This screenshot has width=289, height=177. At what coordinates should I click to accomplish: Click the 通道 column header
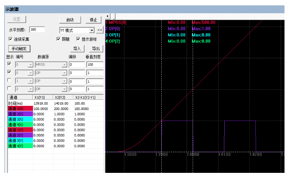point(20,97)
